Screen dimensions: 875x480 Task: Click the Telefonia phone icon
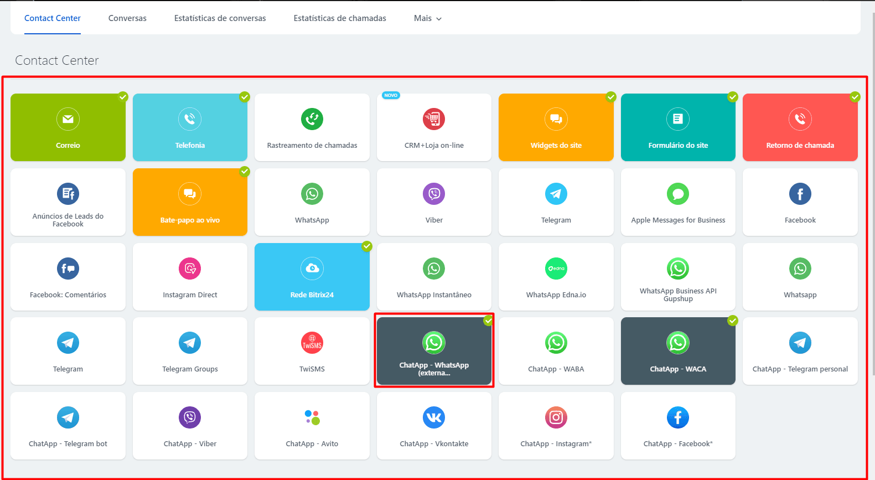(190, 119)
